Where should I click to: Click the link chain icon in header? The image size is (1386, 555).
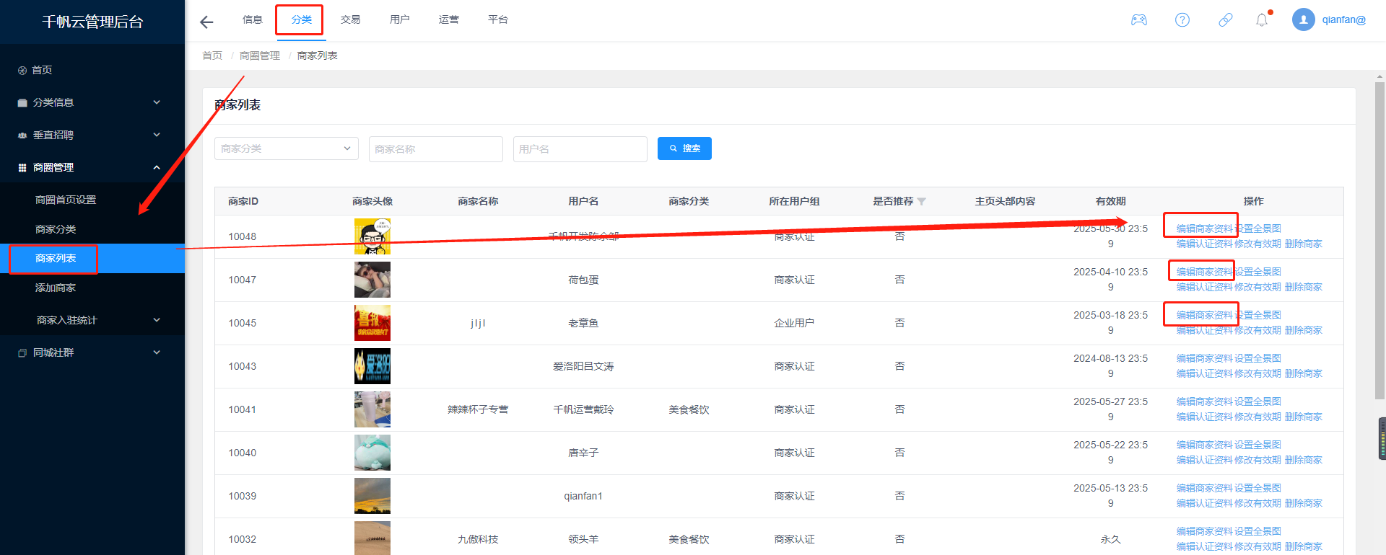[x=1225, y=20]
